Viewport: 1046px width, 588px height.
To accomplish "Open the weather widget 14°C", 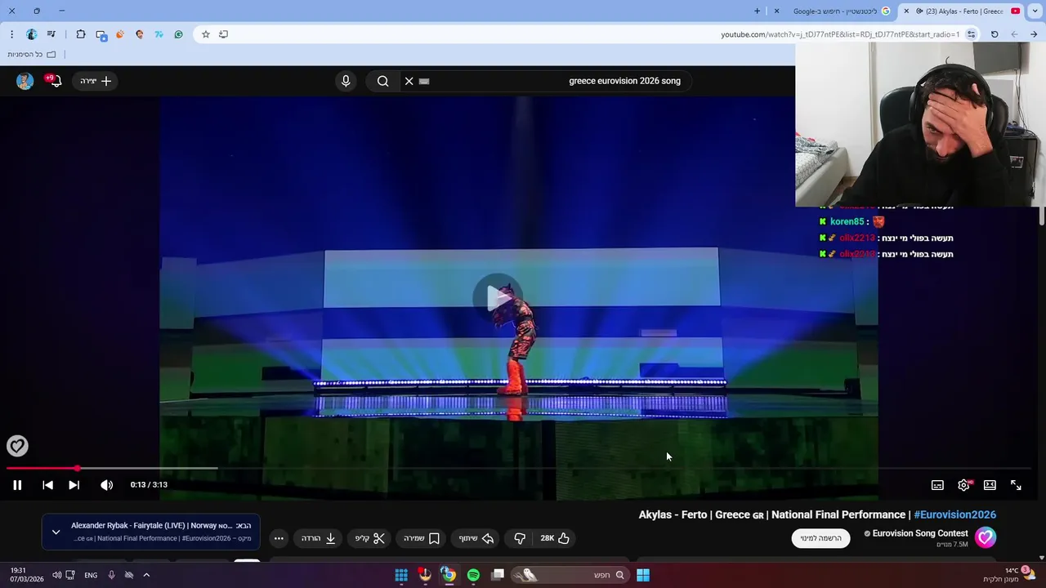I will point(1011,575).
